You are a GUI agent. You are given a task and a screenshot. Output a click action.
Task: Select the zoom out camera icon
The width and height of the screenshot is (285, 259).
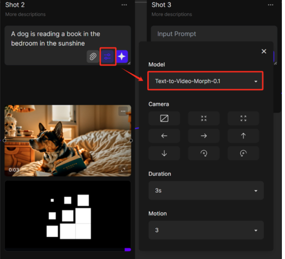coord(243,118)
